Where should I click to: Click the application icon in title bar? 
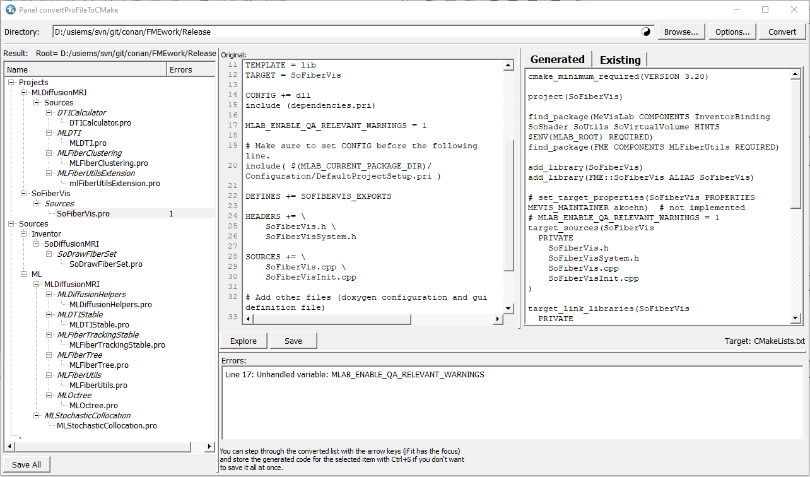[11, 9]
